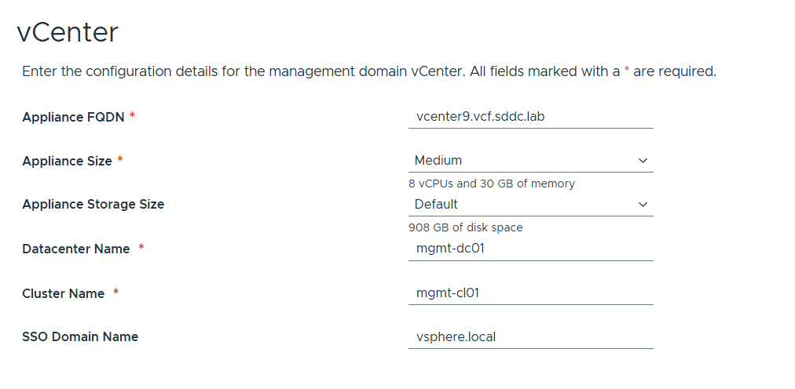Click the SSO Domain Name label
This screenshot has width=795, height=389.
80,337
